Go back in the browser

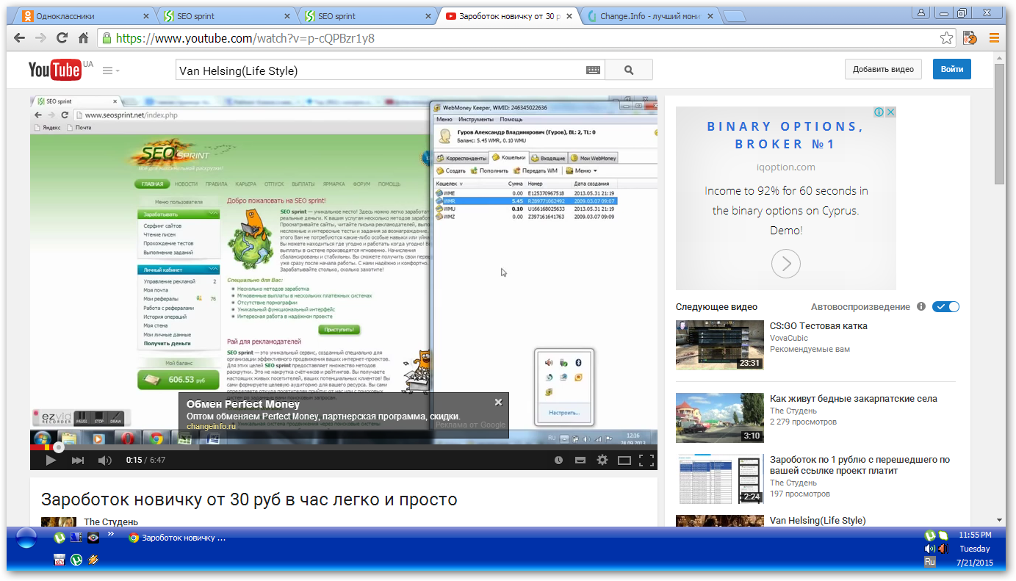coord(21,38)
